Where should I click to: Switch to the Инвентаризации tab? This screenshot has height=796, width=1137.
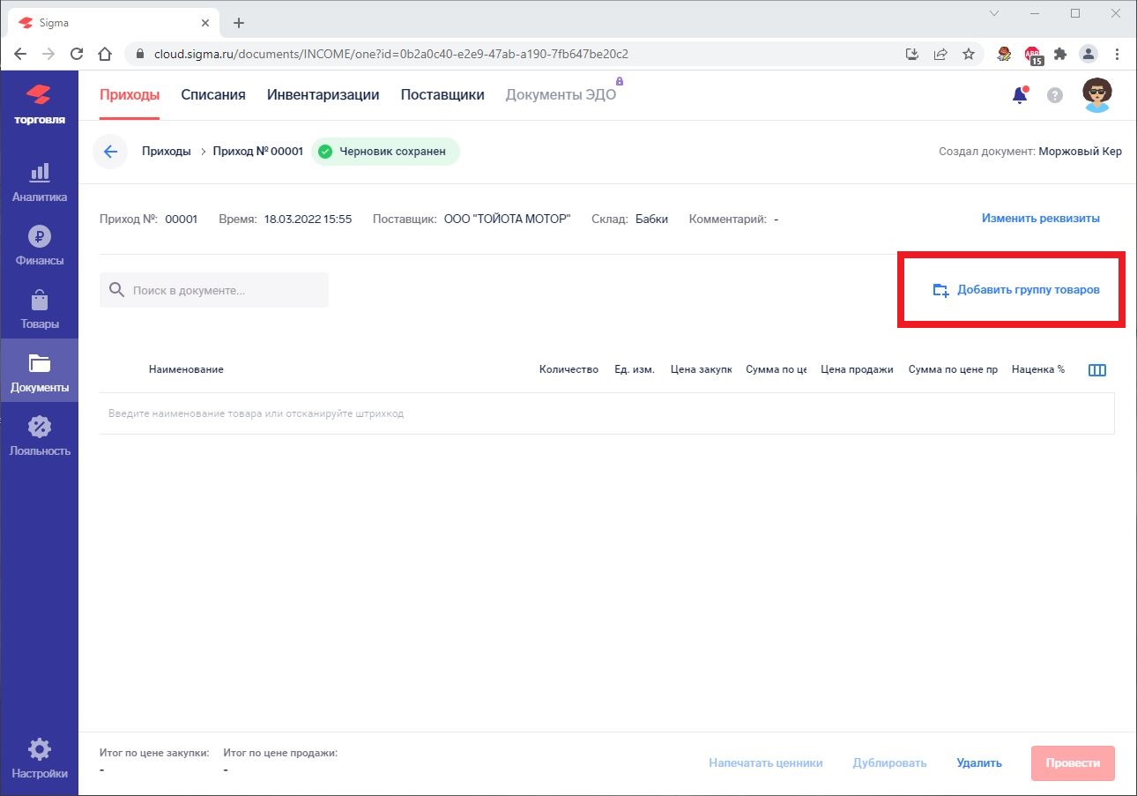(x=323, y=95)
